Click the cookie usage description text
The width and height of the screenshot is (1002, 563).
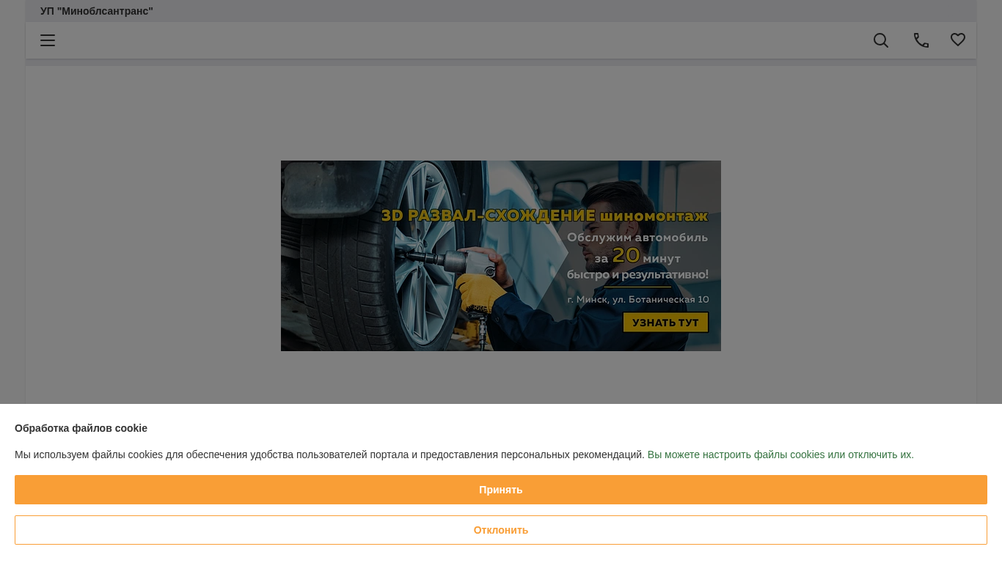[329, 455]
